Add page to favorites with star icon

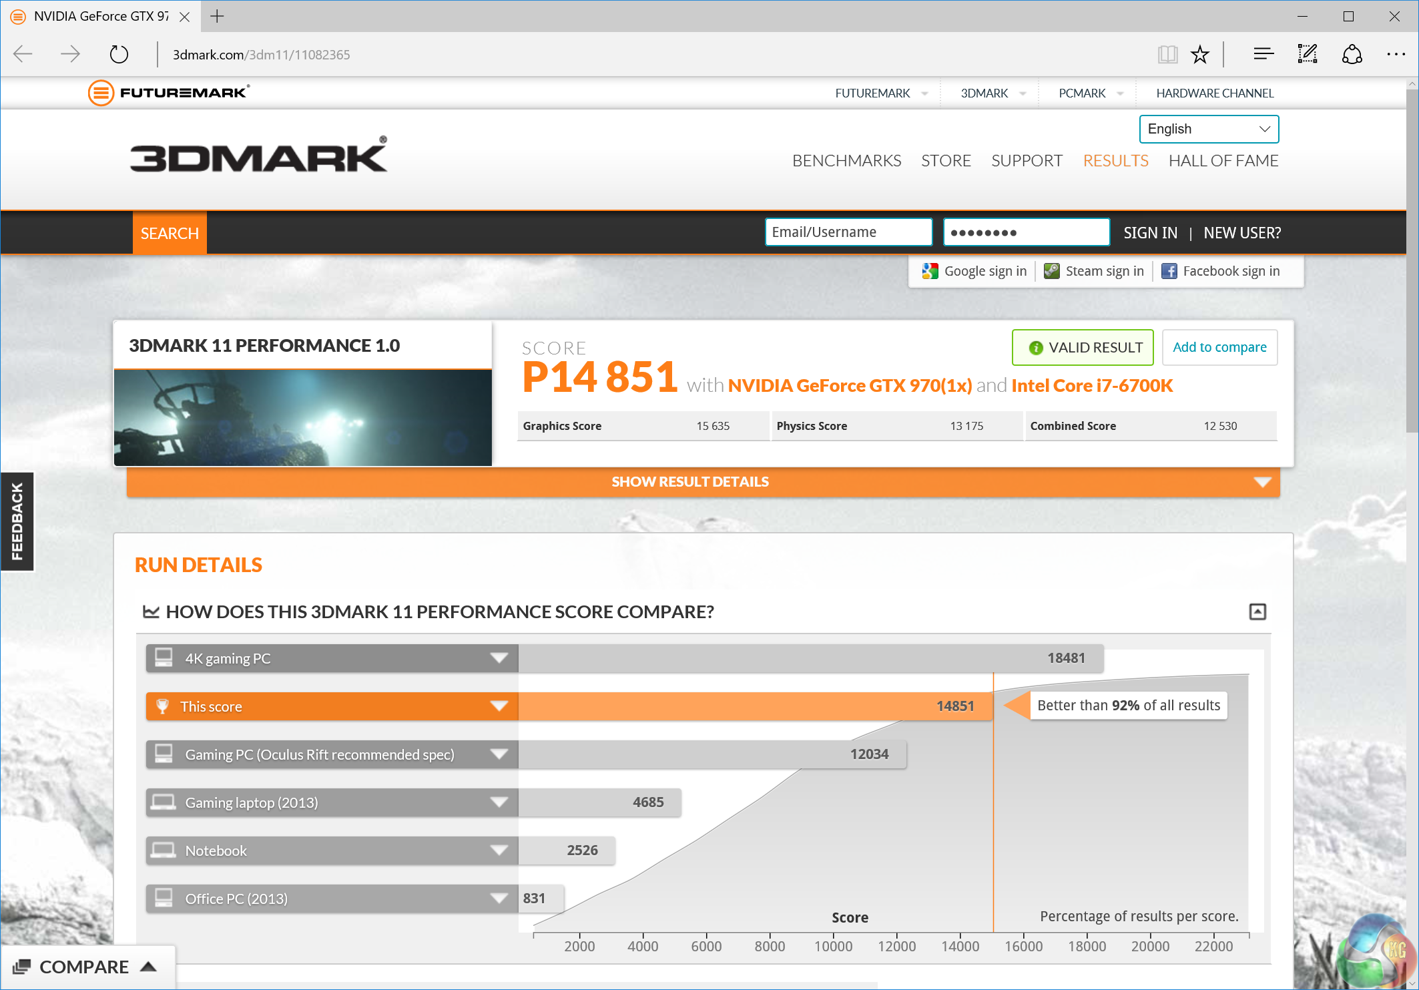coord(1200,54)
